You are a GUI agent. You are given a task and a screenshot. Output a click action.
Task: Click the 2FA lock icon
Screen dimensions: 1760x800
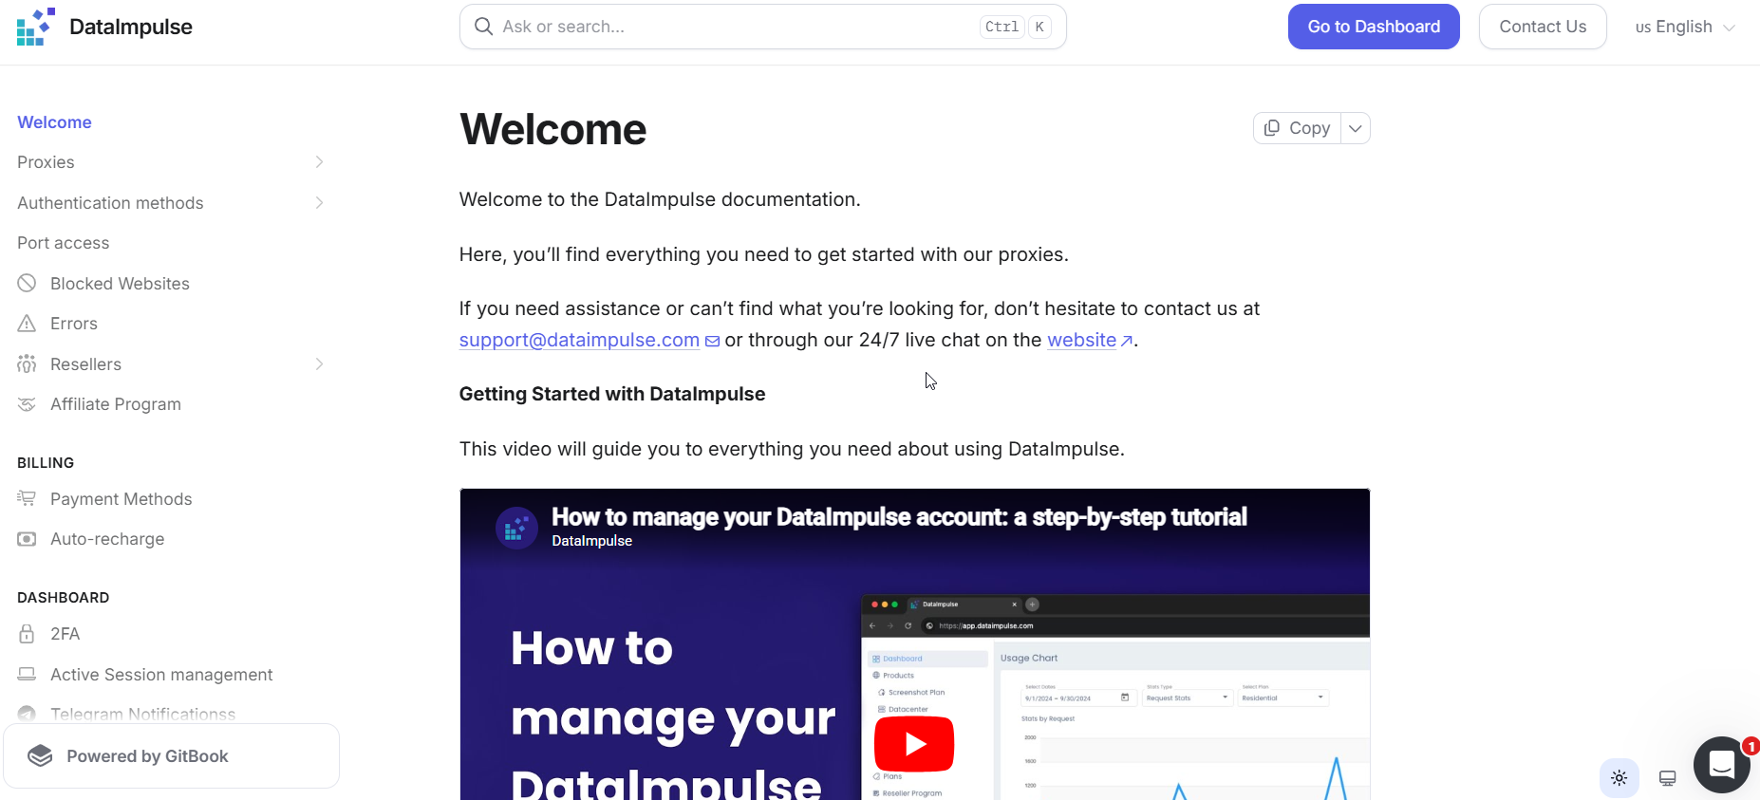point(27,634)
